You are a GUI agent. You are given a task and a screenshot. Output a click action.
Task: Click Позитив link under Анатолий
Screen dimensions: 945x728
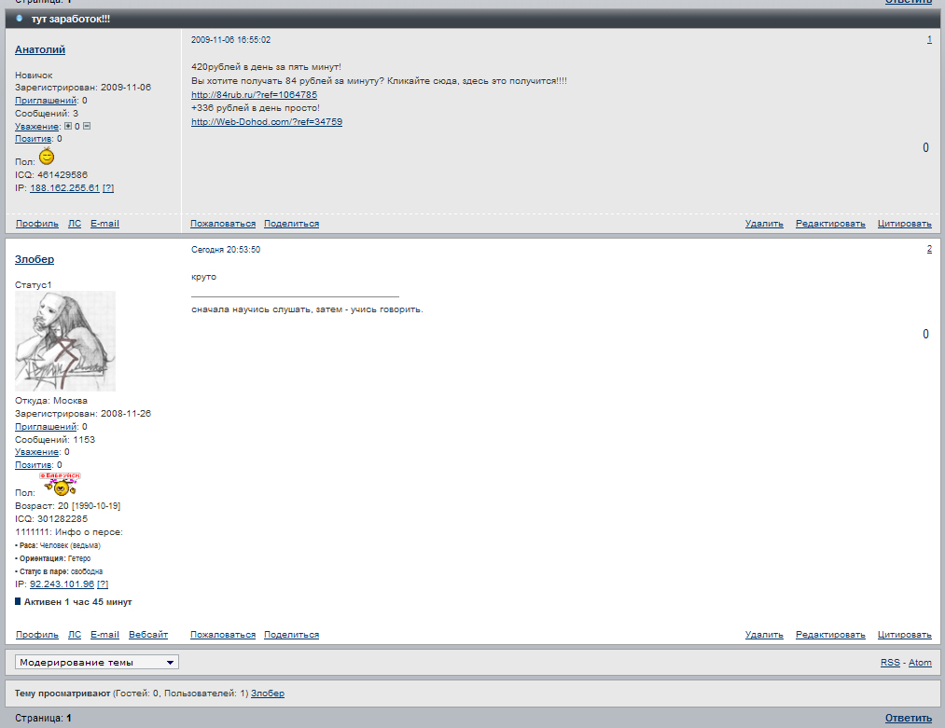tap(34, 139)
